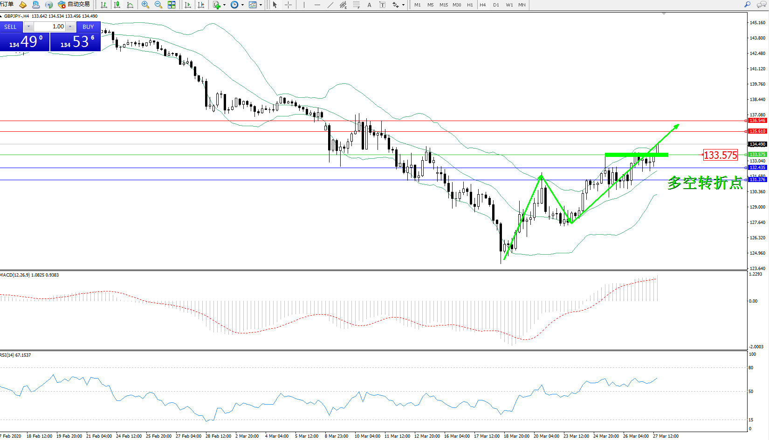Open the templates dropdown arrow
The width and height of the screenshot is (769, 440).
261,5
